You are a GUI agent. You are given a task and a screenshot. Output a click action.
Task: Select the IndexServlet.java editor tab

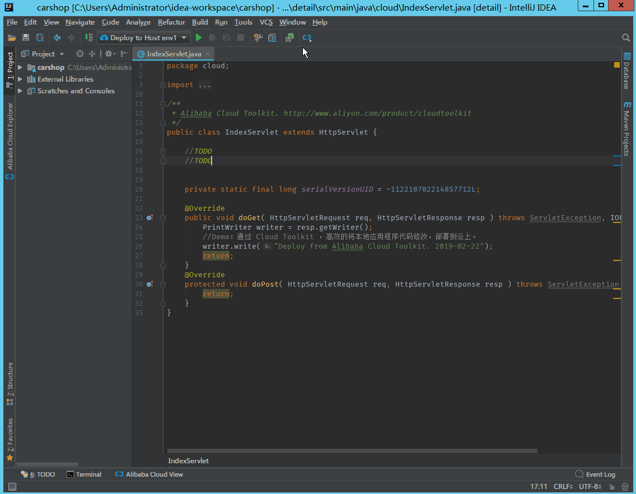pyautogui.click(x=174, y=54)
